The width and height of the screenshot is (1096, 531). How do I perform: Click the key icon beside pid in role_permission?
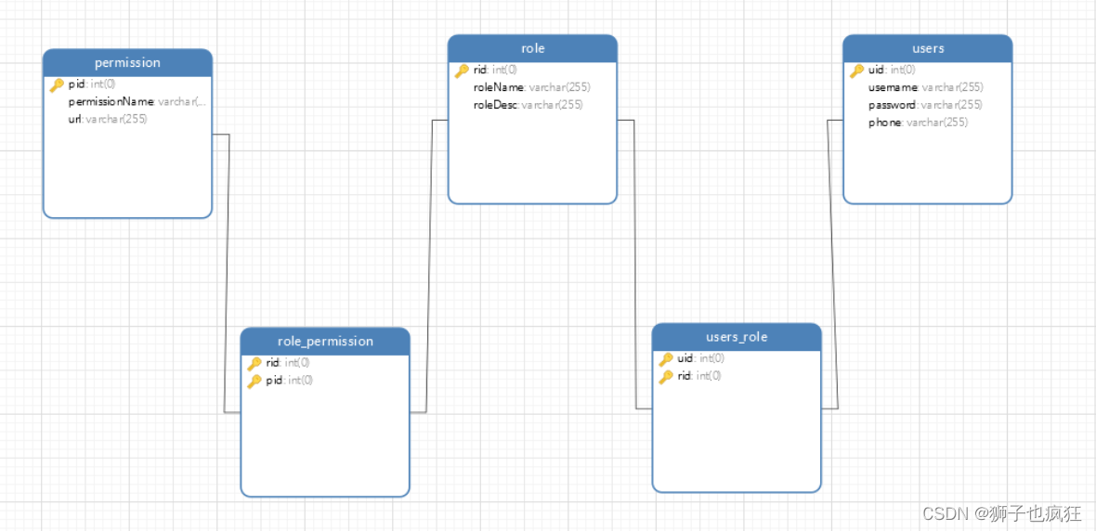pyautogui.click(x=254, y=381)
